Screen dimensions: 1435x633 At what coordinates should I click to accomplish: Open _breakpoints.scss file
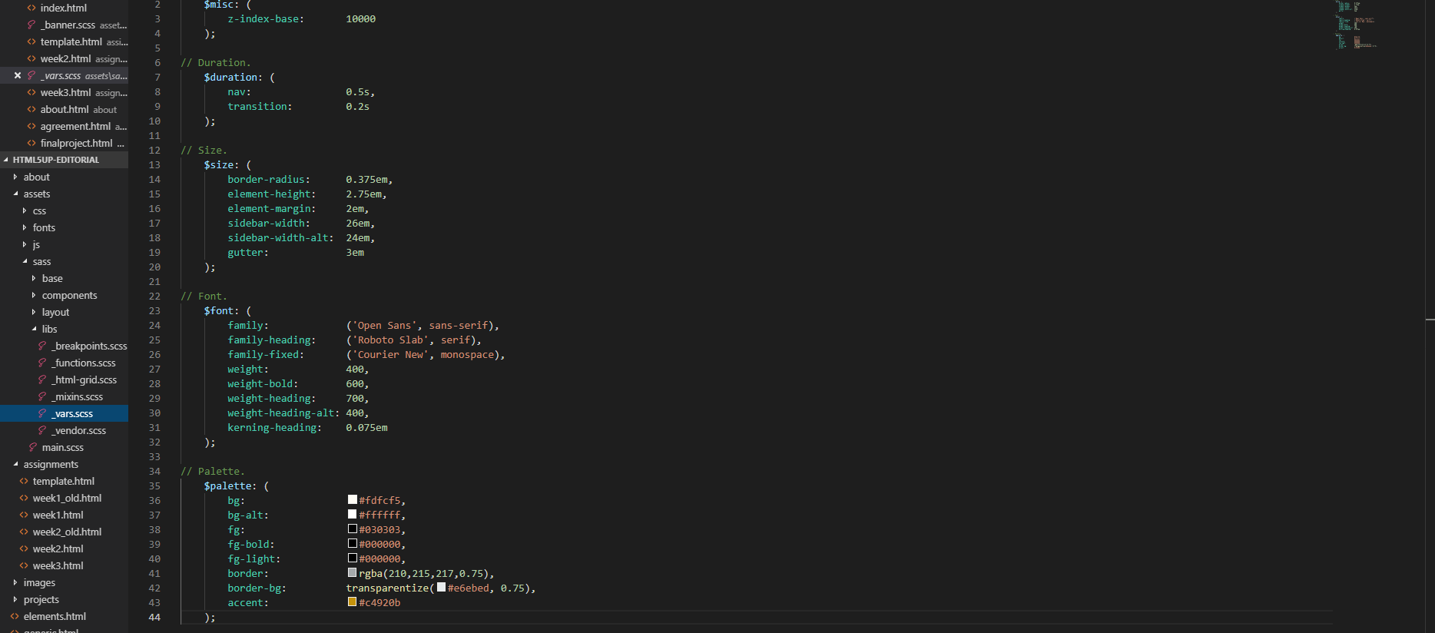point(89,346)
